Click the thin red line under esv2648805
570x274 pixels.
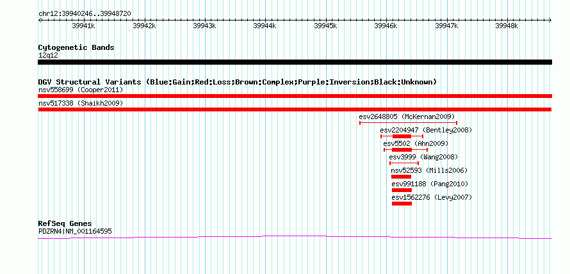click(x=408, y=123)
